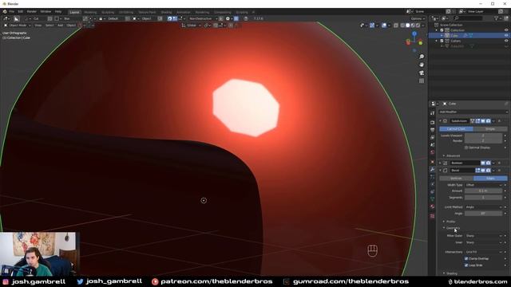Hide the Collection via its eye icon
The image size is (511, 287).
pos(506,30)
